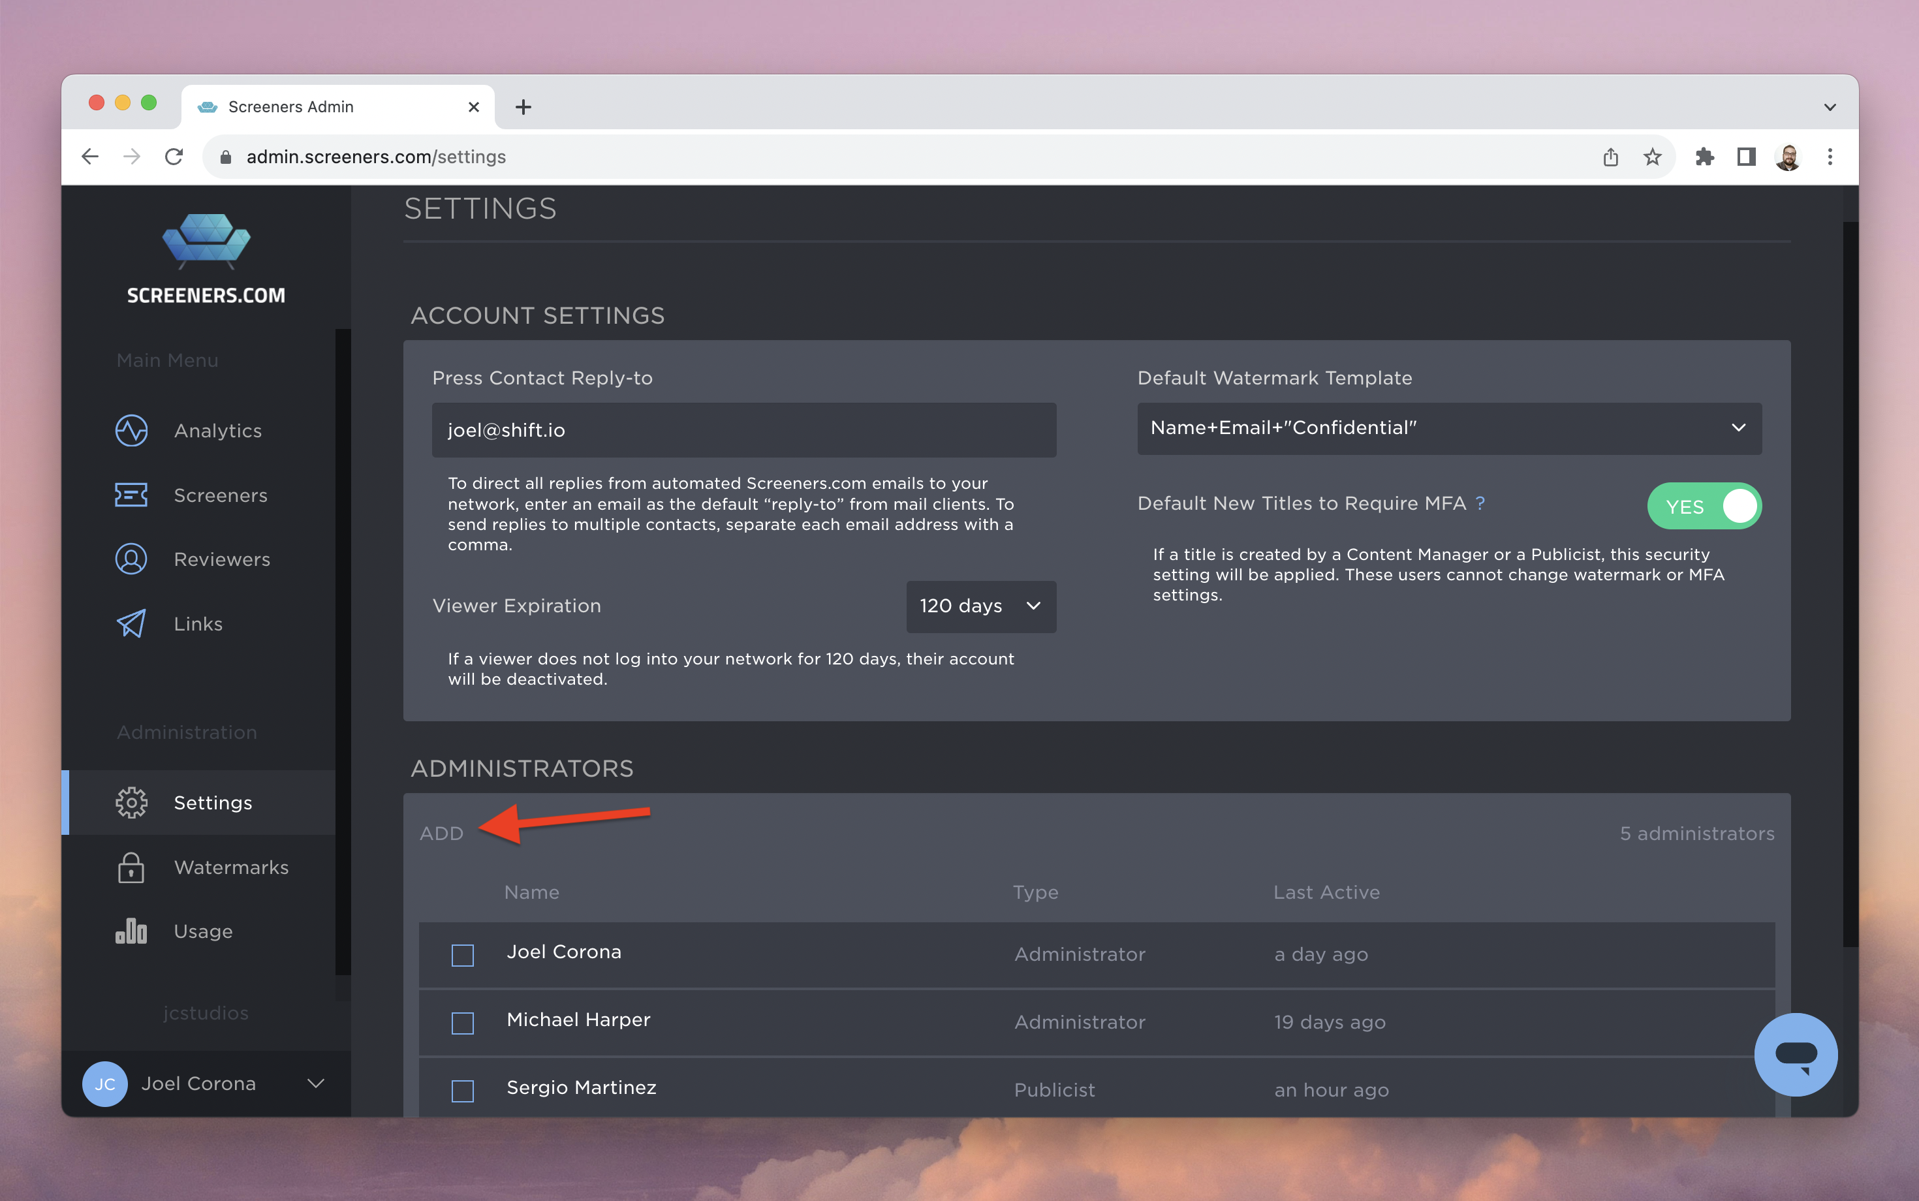Click the JC user avatar
Image resolution: width=1919 pixels, height=1201 pixels.
[105, 1084]
